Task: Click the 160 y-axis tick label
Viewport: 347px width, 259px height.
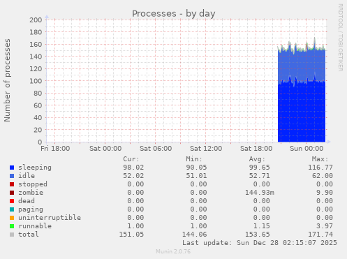Action: pyautogui.click(x=36, y=45)
